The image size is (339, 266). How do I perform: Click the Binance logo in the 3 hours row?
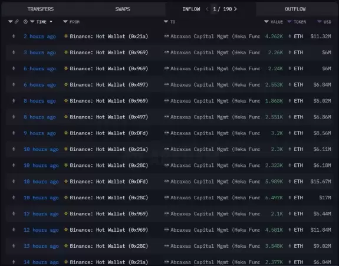(66, 52)
